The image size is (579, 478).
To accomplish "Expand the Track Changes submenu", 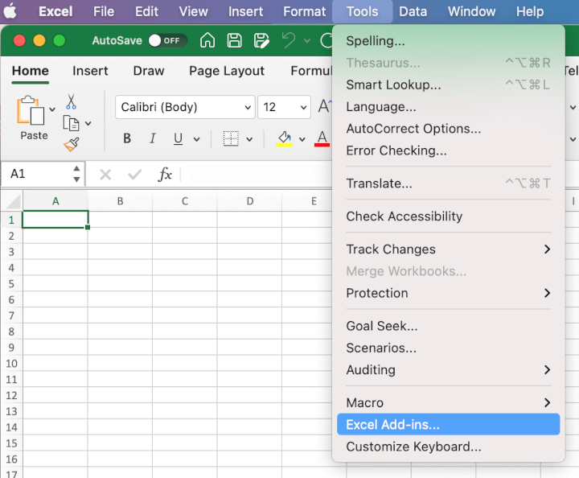I will pyautogui.click(x=448, y=249).
